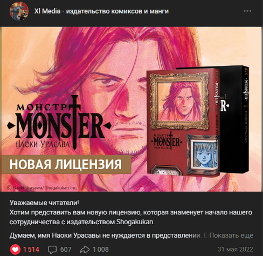263x256 pixels.
Task: Click the framed portrait on the book cover
Action: [179, 101]
